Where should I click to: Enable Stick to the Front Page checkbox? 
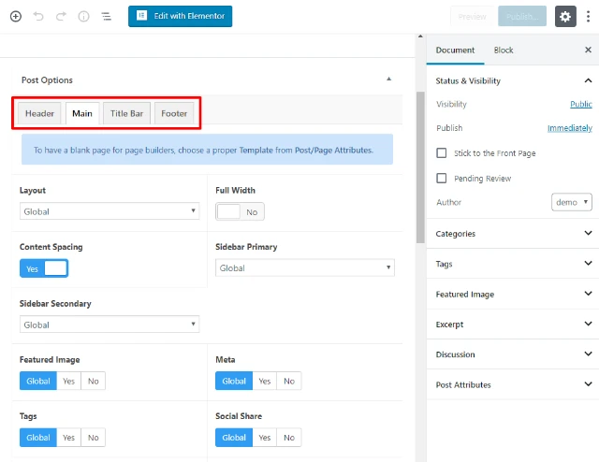coord(442,152)
